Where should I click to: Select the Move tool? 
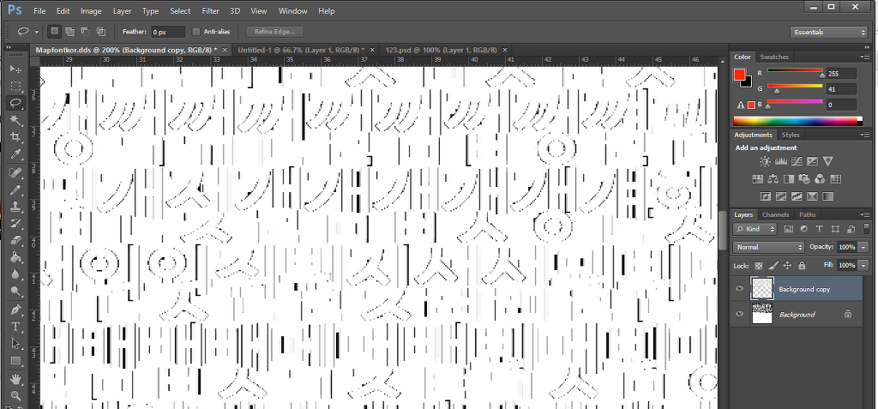(x=15, y=69)
